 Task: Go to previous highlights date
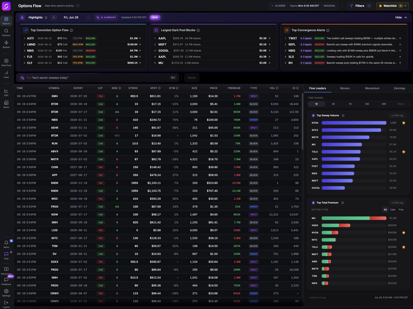54,18
